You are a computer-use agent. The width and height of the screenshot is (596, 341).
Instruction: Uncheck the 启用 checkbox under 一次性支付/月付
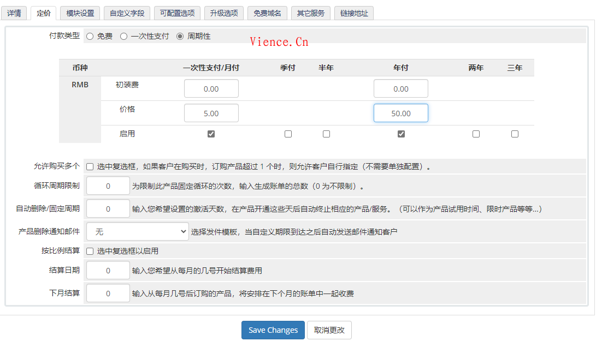(x=211, y=133)
